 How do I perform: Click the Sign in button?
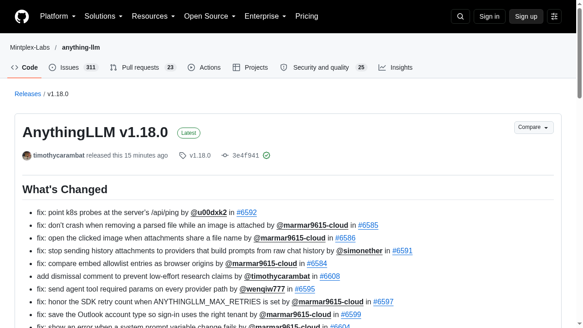point(490,16)
